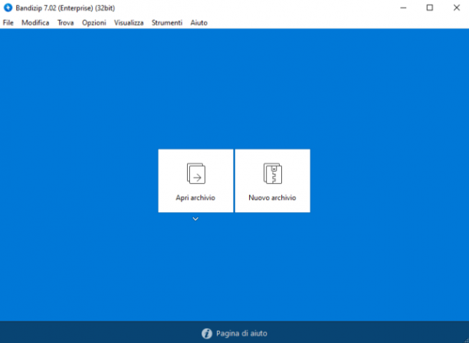Screen dimensions: 469x343
Task: Open the Trova menu
Action: (65, 23)
